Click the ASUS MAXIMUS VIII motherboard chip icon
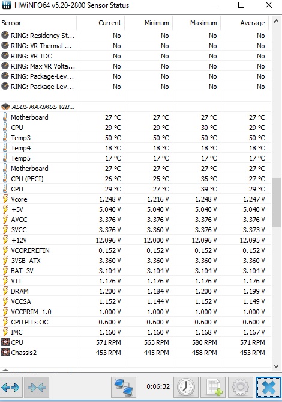282x402 pixels. pyautogui.click(x=5, y=107)
